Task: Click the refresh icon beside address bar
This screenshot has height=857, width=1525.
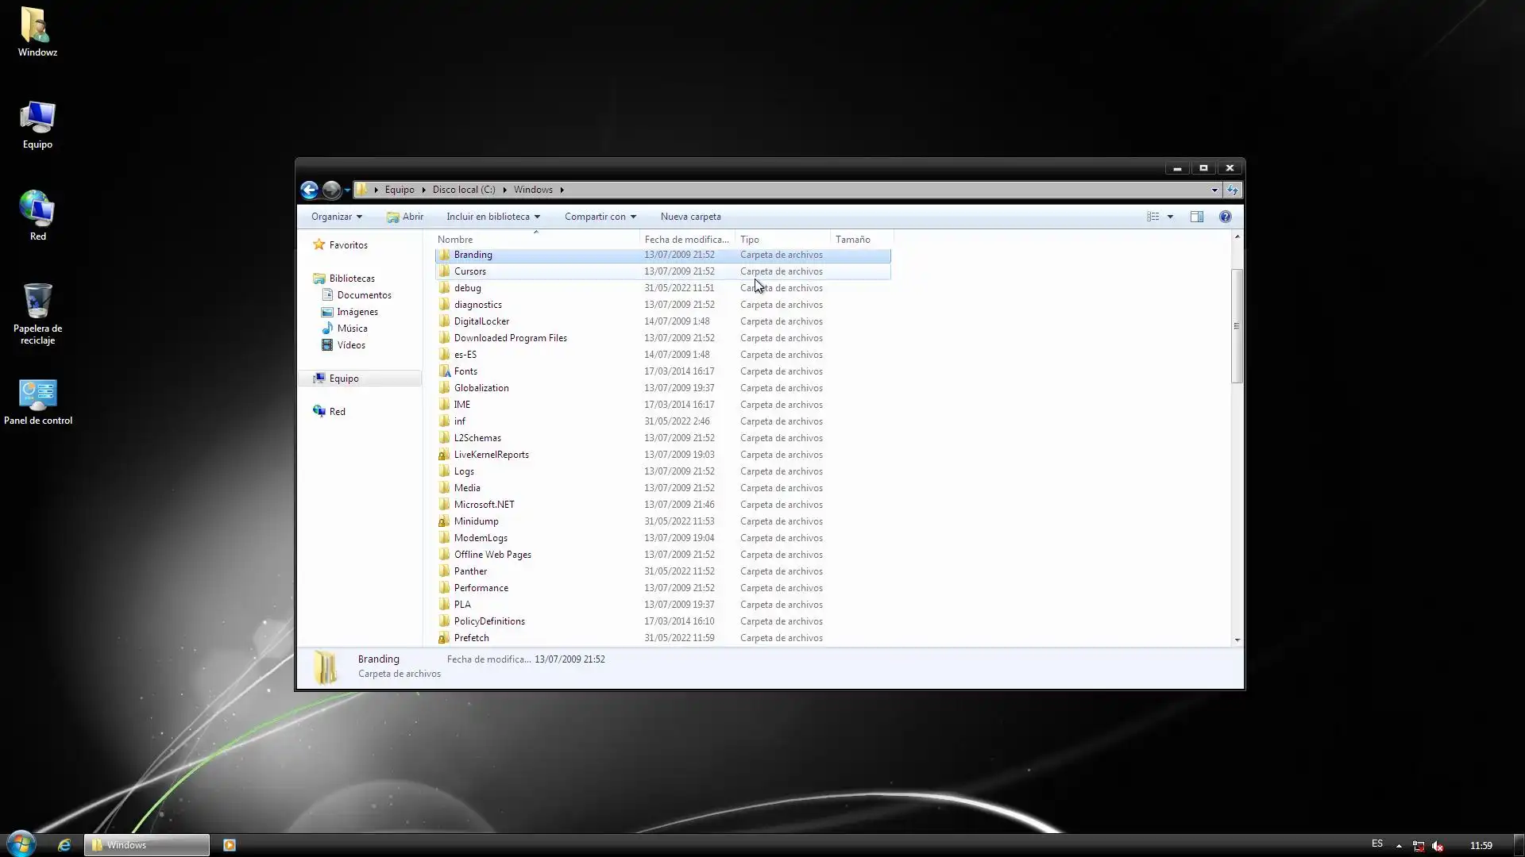Action: click(x=1233, y=190)
